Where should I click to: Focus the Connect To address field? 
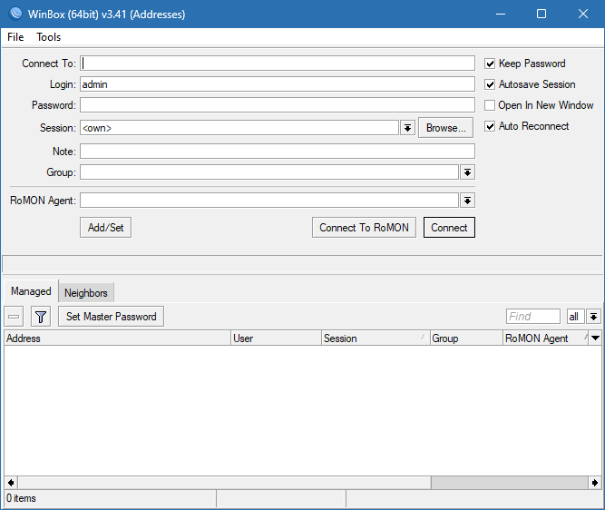click(x=278, y=64)
